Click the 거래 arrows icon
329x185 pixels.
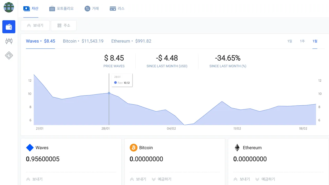87,8
